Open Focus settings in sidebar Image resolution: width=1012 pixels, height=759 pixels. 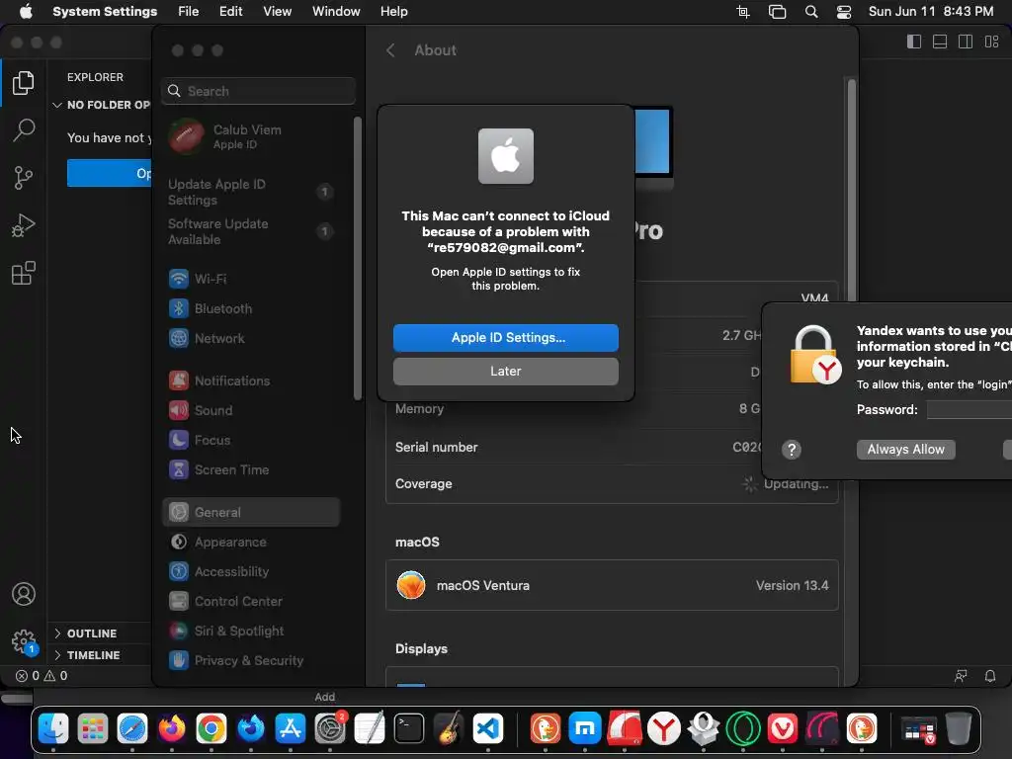tap(252, 440)
